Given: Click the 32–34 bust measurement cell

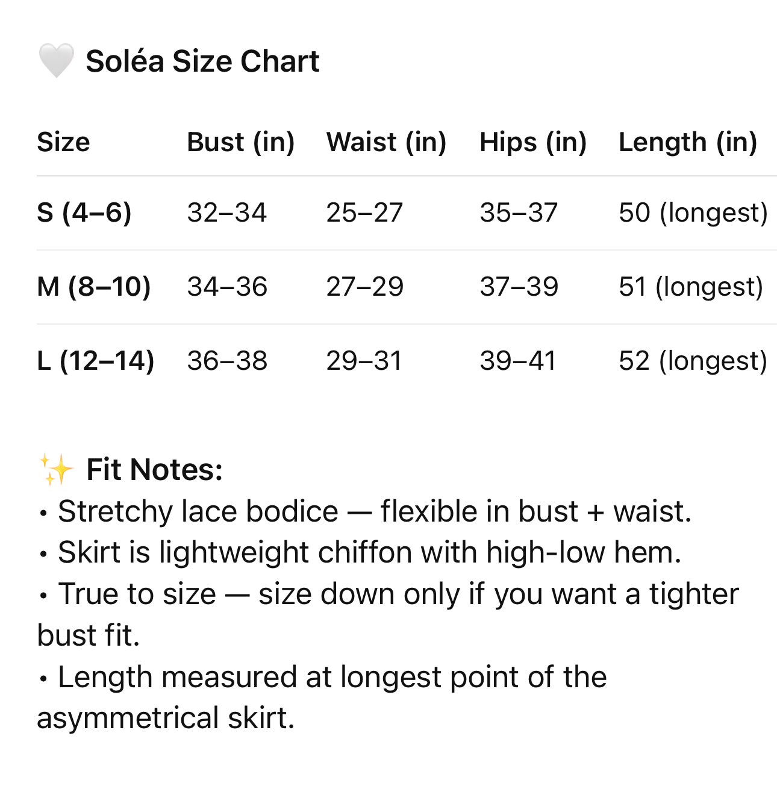Looking at the screenshot, I should 226,213.
